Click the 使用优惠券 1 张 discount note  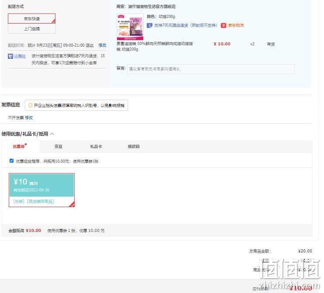(x=76, y=231)
